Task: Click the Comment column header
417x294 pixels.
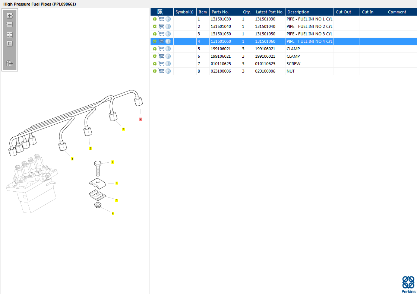Action: coord(401,12)
